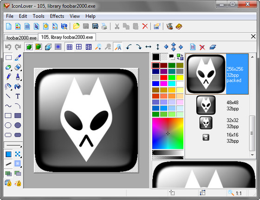Click the red X delete icon
The image size is (260, 200).
(x=145, y=26)
